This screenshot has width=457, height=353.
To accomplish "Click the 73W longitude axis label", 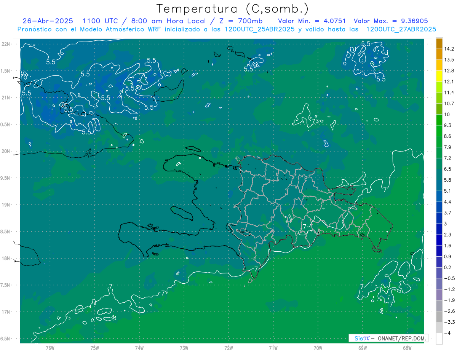I will coord(184,348).
